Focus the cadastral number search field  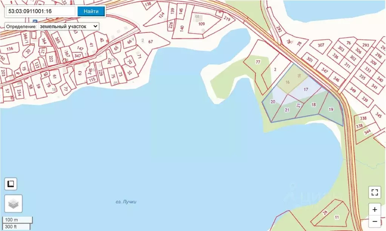coord(41,11)
